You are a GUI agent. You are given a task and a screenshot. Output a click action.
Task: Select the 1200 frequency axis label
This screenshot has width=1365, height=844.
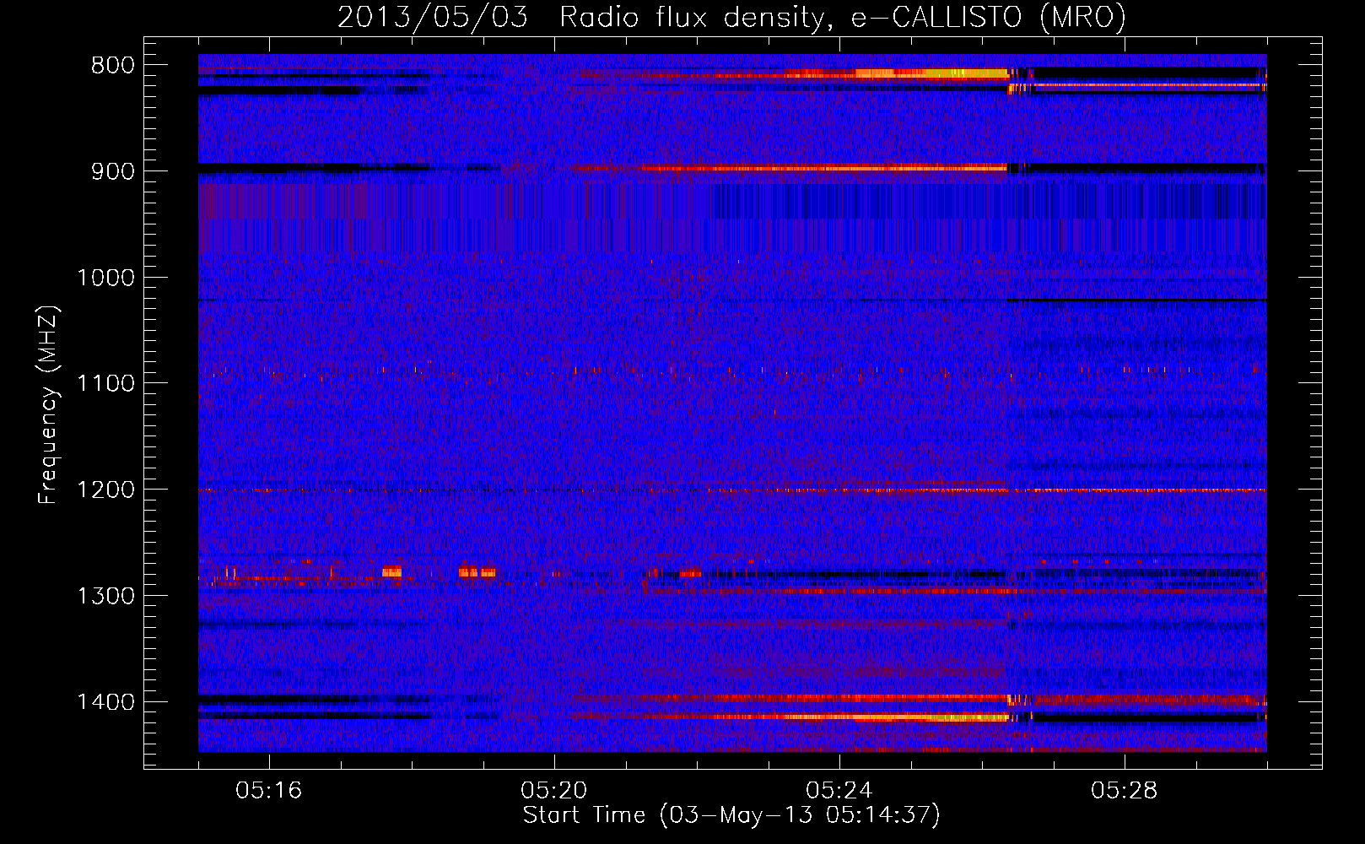(x=105, y=490)
